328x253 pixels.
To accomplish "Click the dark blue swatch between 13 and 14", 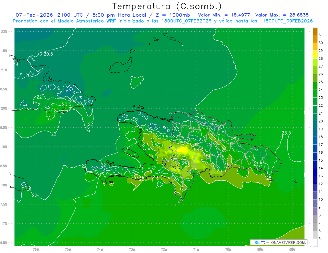I will point(315,172).
